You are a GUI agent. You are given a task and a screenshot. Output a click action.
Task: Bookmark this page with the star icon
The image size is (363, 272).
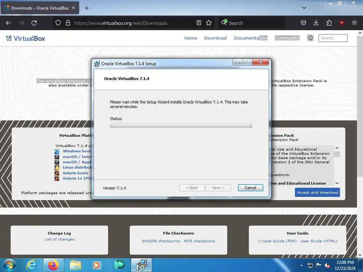209,23
